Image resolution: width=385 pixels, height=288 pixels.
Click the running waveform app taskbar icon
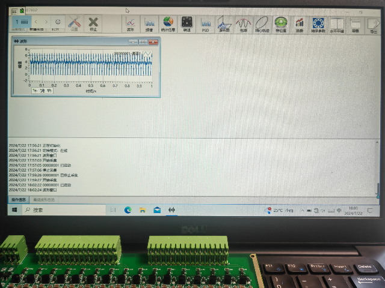click(171, 210)
